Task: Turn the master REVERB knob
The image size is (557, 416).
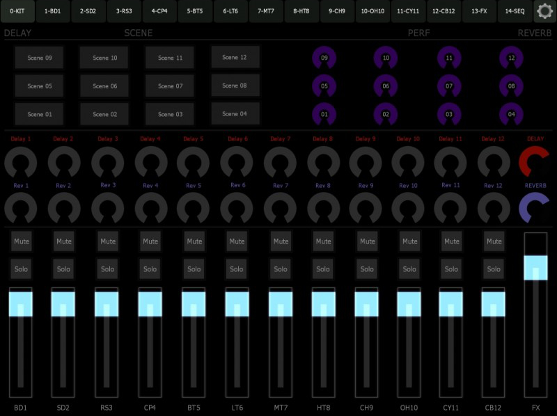Action: pos(535,207)
